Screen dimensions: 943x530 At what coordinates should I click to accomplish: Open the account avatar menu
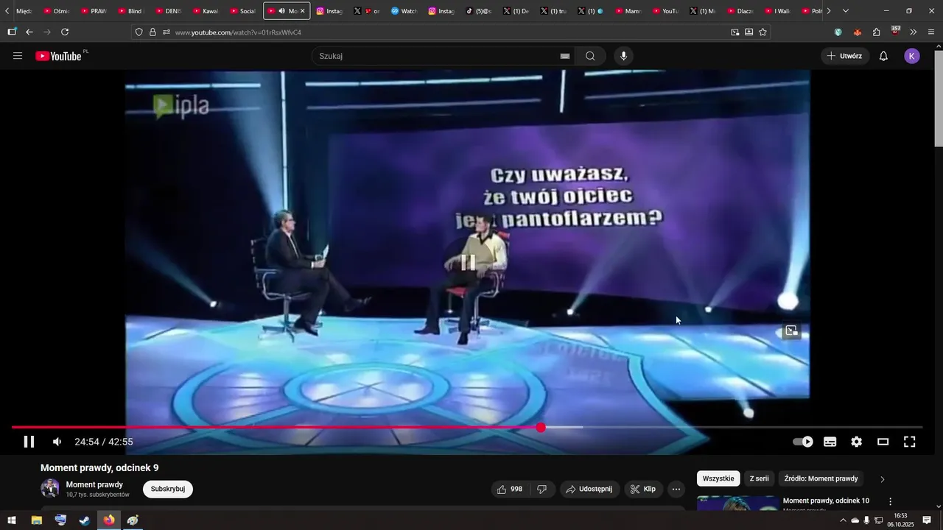click(912, 56)
